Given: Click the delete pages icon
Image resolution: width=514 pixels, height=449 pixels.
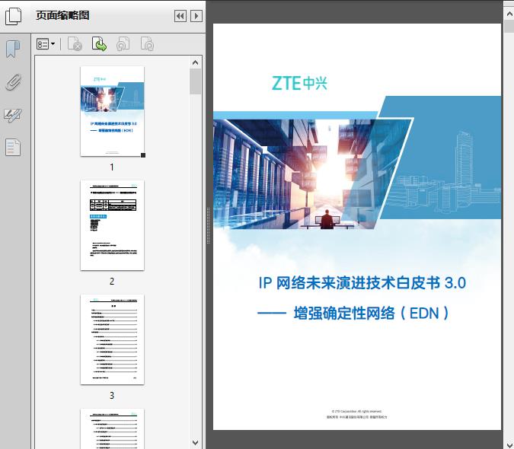Looking at the screenshot, I should tap(75, 45).
